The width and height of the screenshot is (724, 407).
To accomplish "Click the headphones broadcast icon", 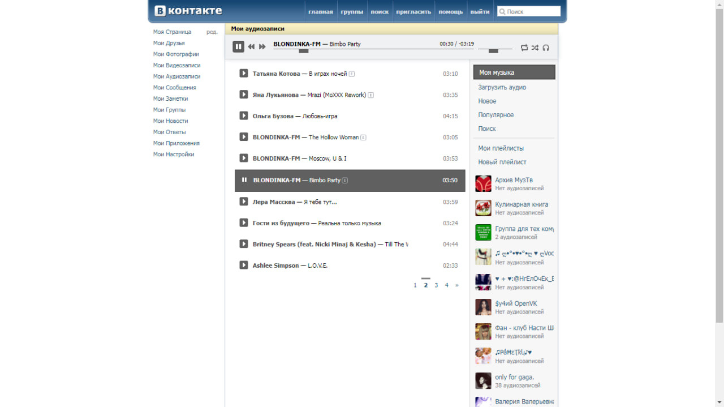I will click(x=546, y=48).
